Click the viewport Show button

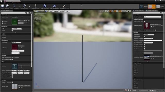pos(51,11)
